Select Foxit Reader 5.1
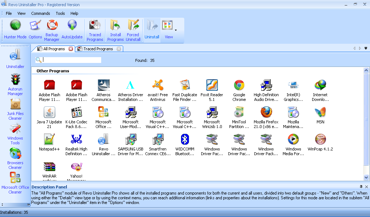 [x=212, y=90]
